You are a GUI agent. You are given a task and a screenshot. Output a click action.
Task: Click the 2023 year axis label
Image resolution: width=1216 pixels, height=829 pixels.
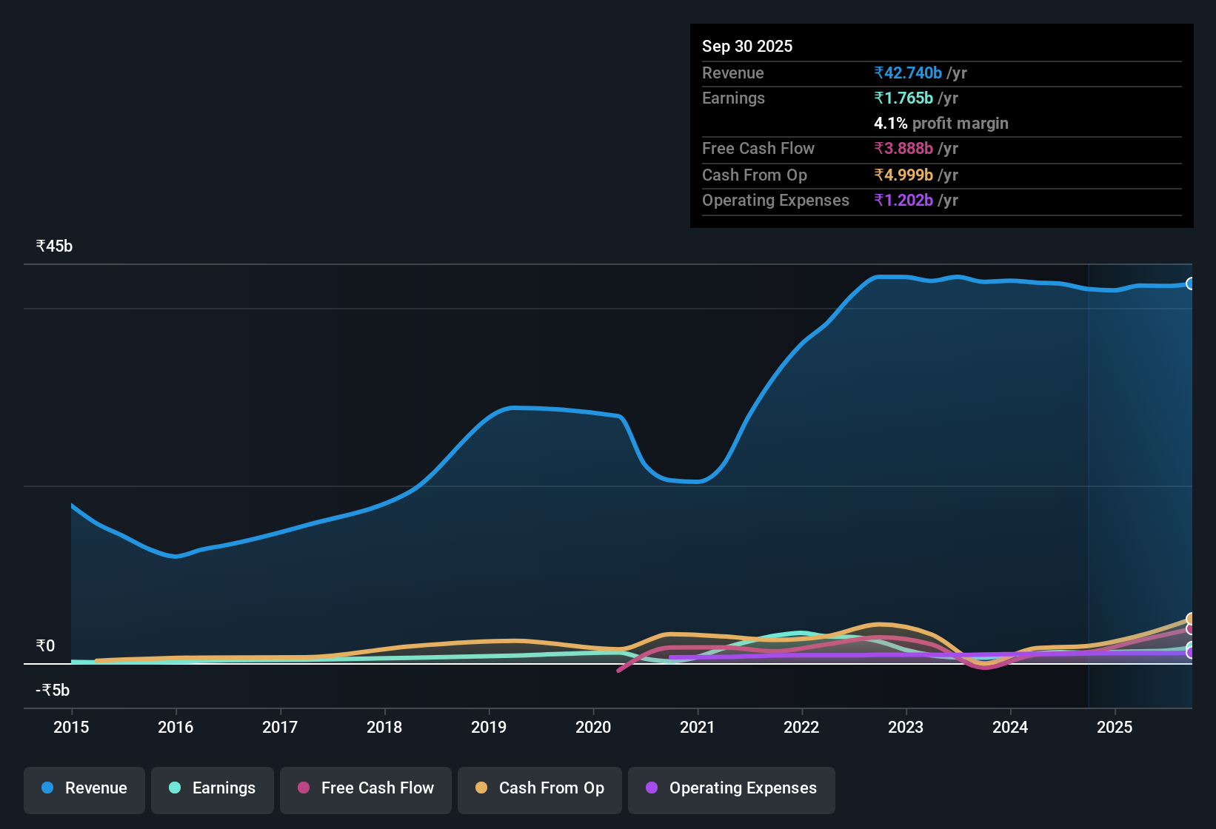tap(906, 728)
